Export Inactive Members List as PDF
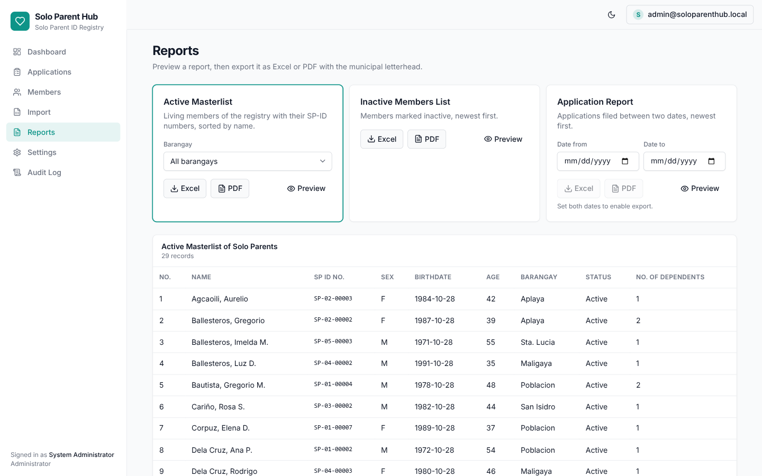 tap(427, 139)
